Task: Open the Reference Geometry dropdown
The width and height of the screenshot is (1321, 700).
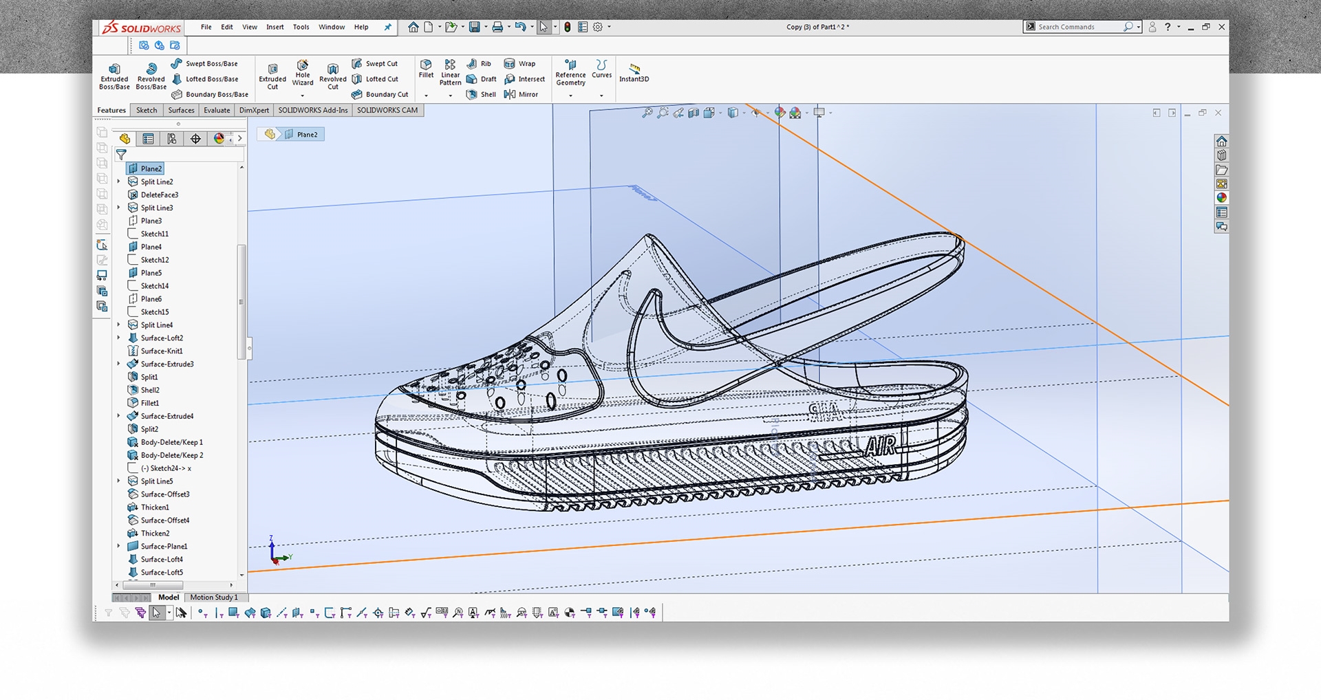Action: pos(570,96)
